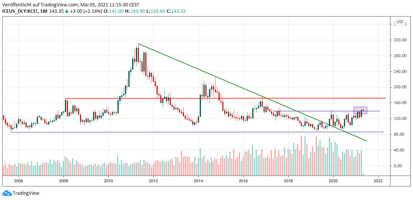Click the 200.00 price axis label
This screenshot has height=200, width=413.
pyautogui.click(x=400, y=87)
